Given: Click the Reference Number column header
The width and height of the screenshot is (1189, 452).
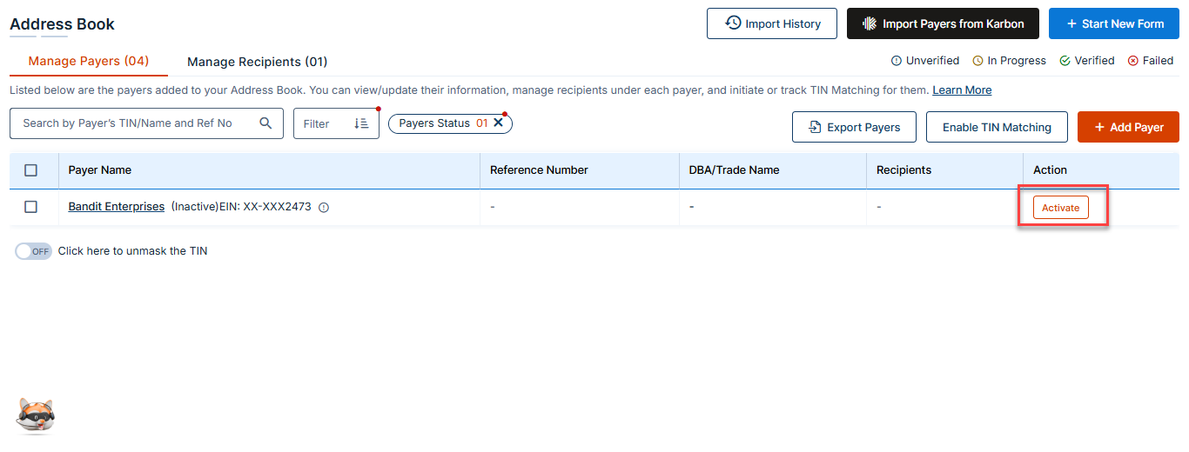Looking at the screenshot, I should pos(539,170).
